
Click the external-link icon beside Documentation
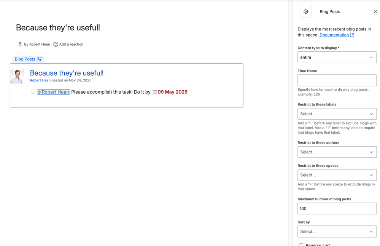(x=352, y=35)
